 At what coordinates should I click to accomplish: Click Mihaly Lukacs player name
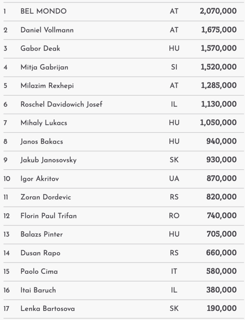44,123
